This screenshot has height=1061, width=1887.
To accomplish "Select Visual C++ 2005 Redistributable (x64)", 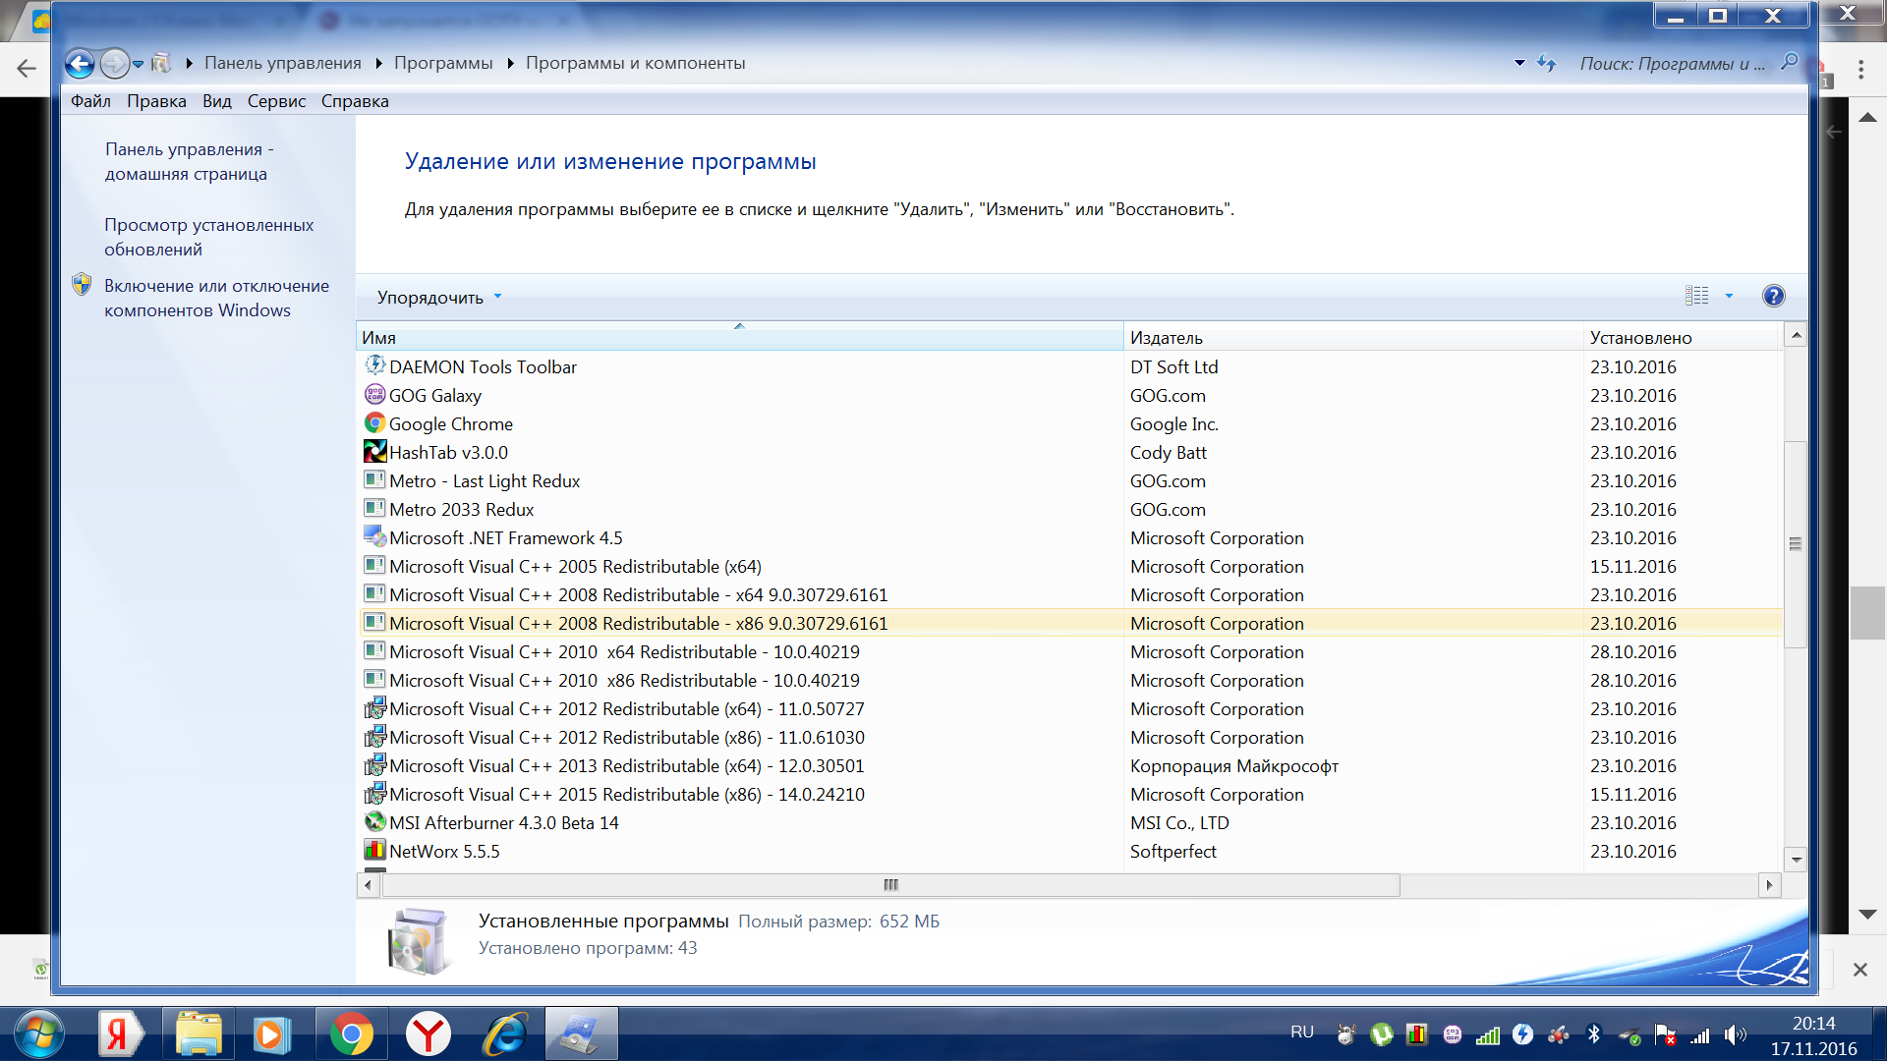I will point(1068,566).
